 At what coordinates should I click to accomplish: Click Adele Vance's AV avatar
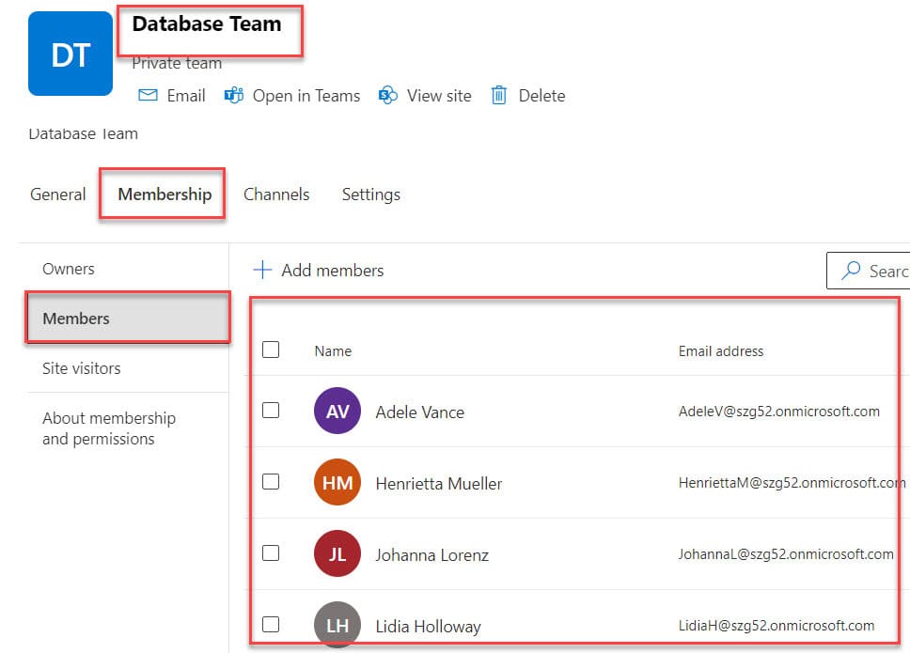337,411
